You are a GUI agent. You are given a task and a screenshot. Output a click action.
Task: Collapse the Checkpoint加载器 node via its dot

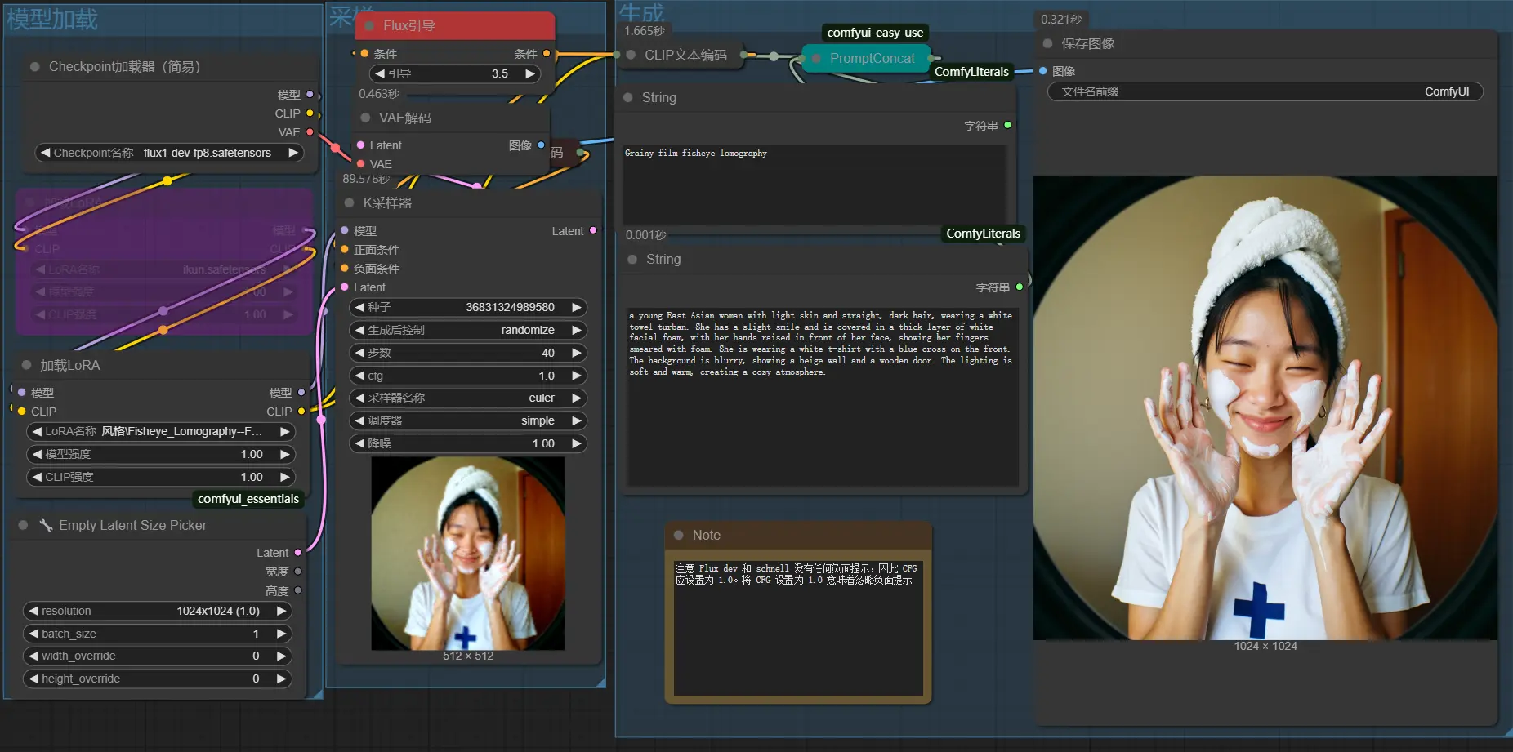pyautogui.click(x=35, y=67)
